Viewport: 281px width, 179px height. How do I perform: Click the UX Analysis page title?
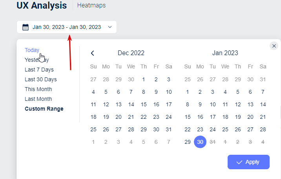(42, 5)
